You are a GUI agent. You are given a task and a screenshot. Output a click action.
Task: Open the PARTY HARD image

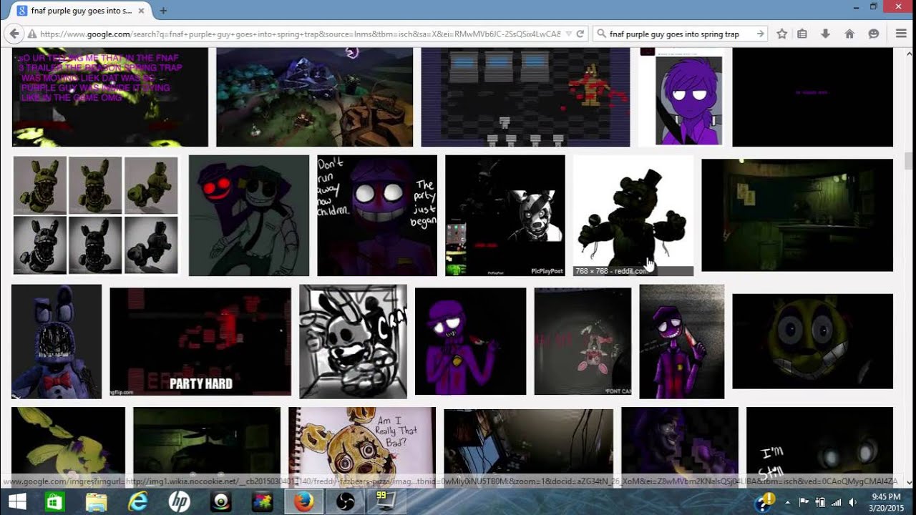click(x=200, y=341)
